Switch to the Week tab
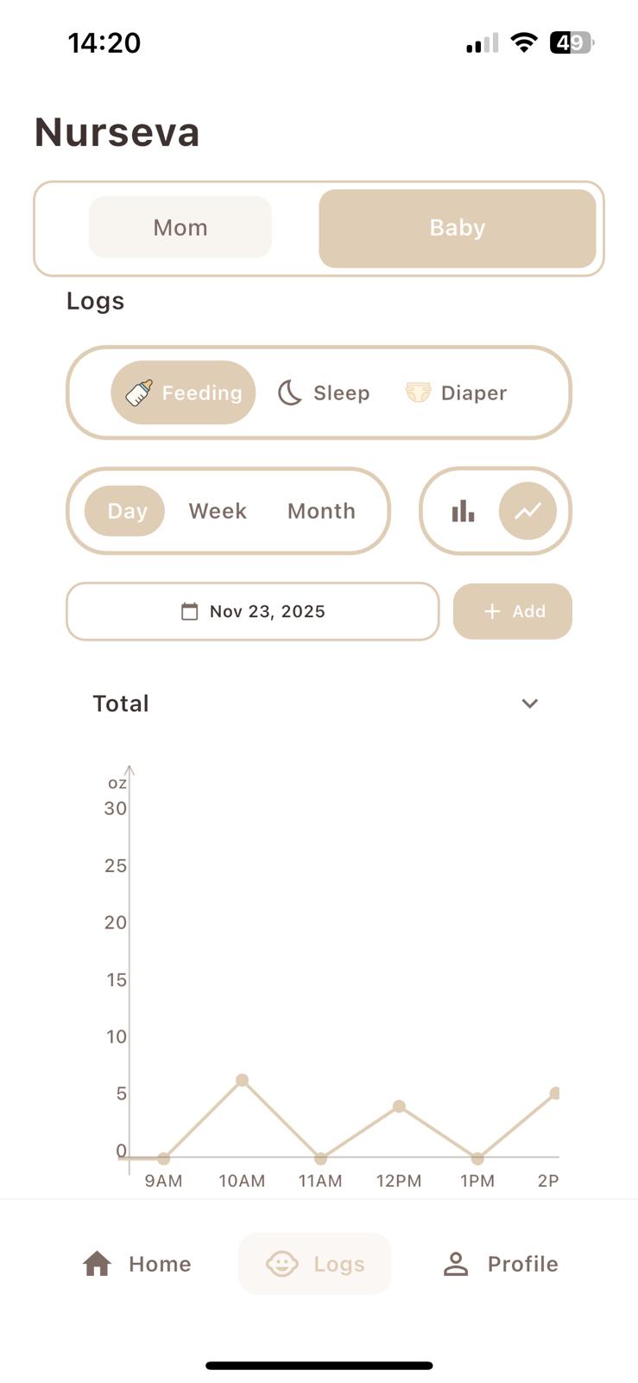Screen dimensions: 638x1383 click(x=218, y=511)
